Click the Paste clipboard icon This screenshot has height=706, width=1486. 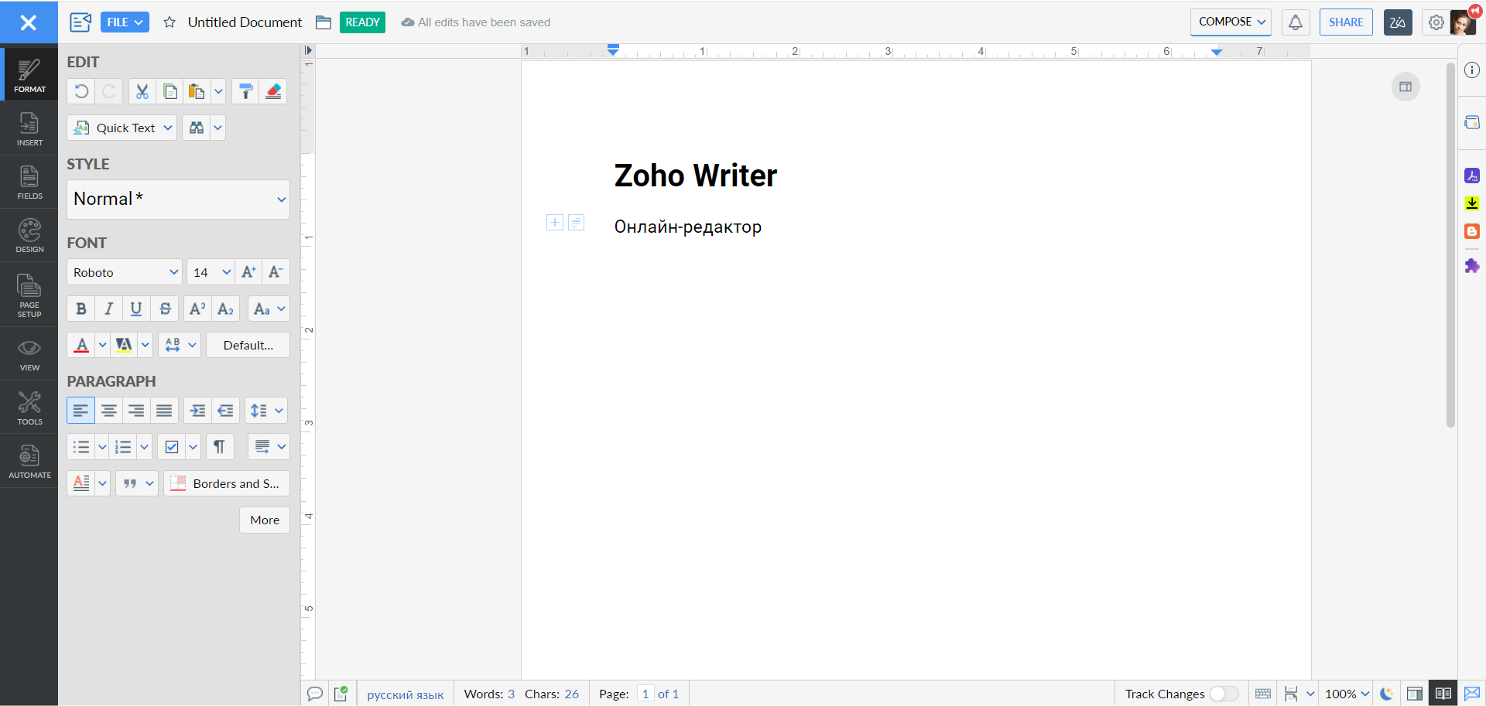point(197,91)
